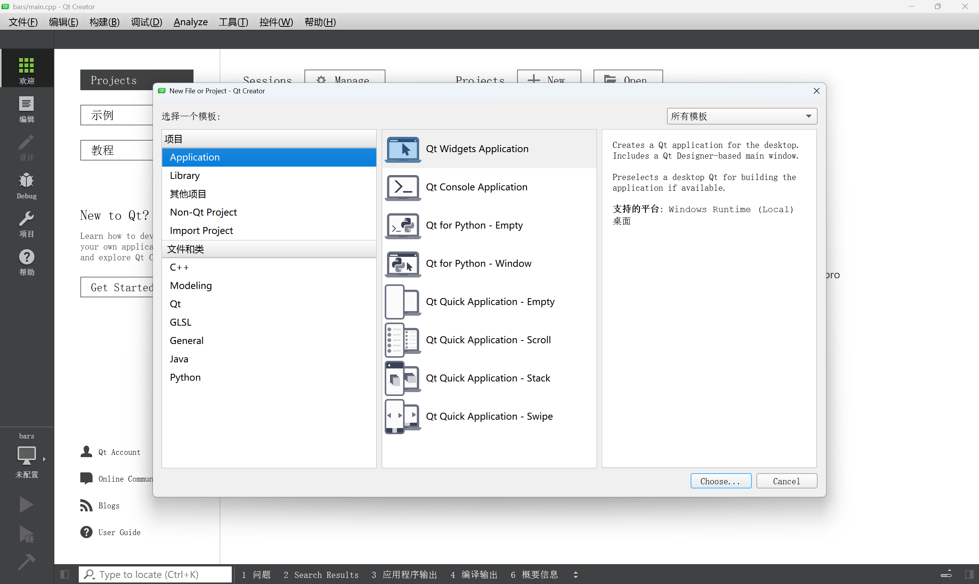Click the Type to locate search field
The width and height of the screenshot is (979, 584).
(155, 574)
